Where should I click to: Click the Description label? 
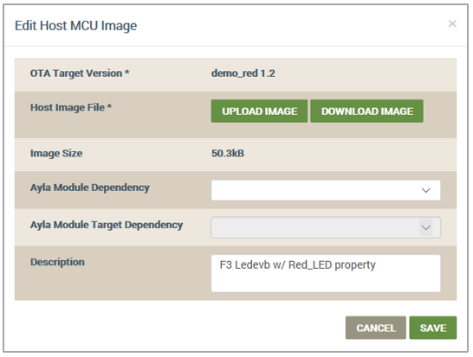point(57,262)
